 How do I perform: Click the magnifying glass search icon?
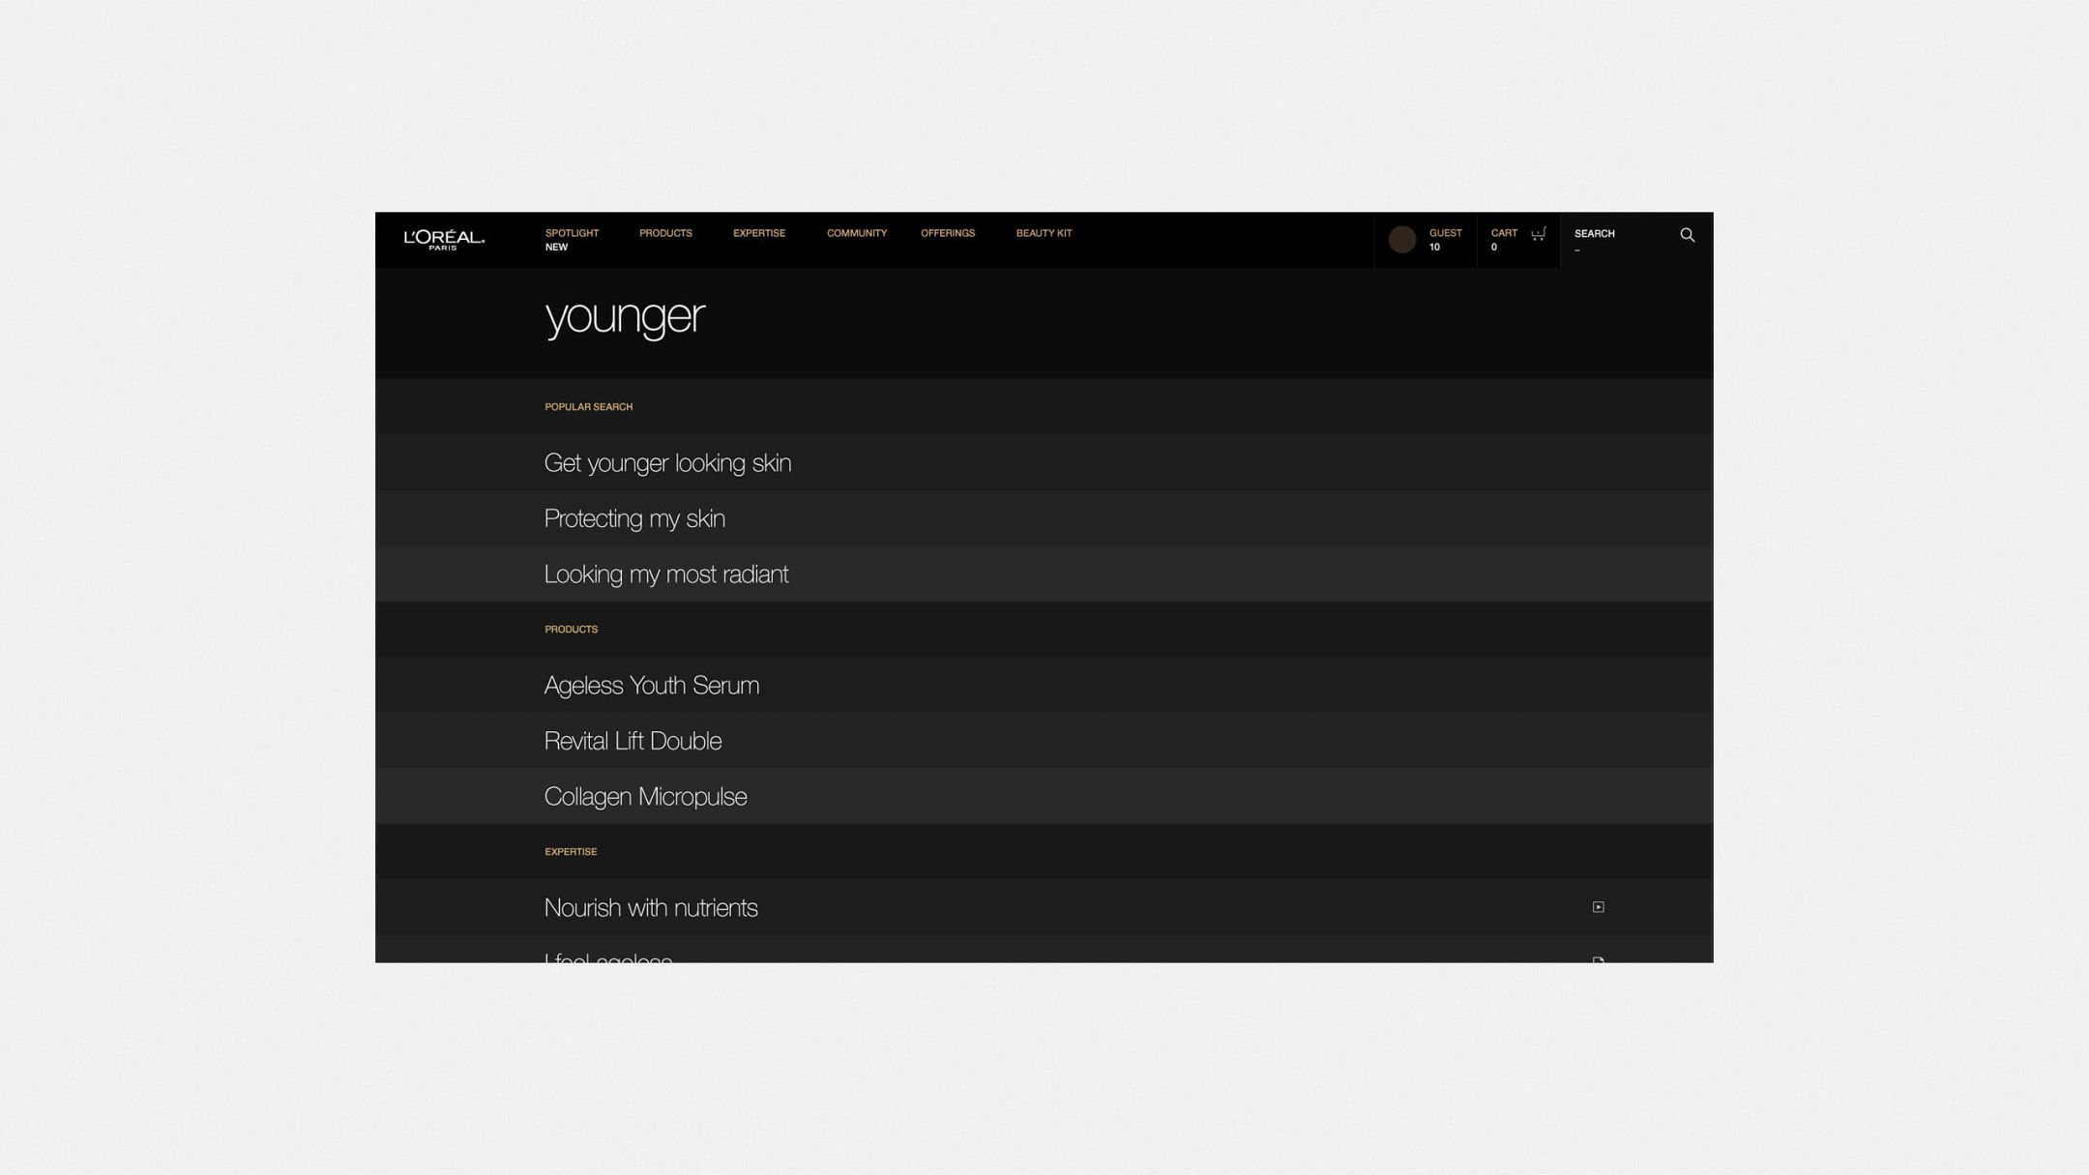click(x=1687, y=235)
